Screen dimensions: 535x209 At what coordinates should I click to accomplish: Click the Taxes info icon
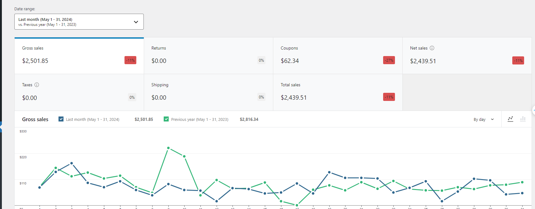pyautogui.click(x=37, y=85)
